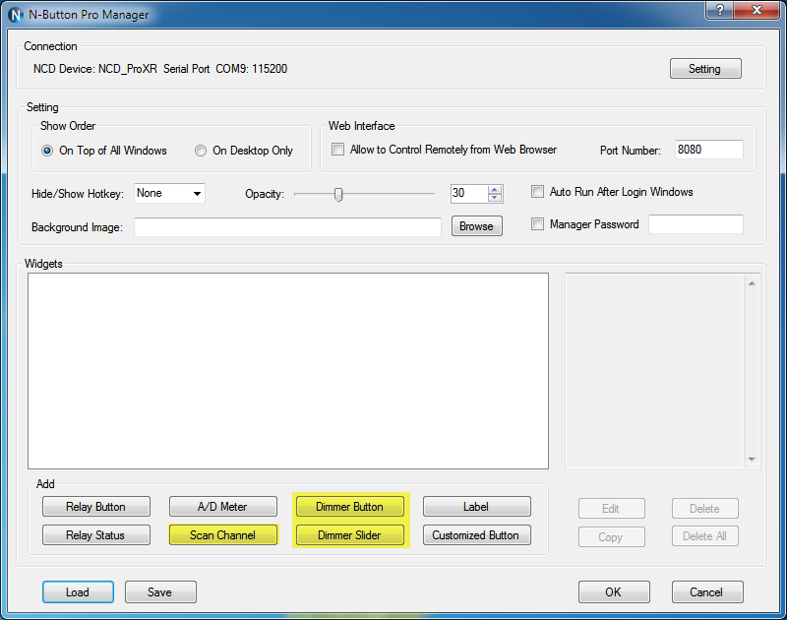This screenshot has width=787, height=620.
Task: Click the N-Button Pro title bar icon
Action: click(16, 15)
